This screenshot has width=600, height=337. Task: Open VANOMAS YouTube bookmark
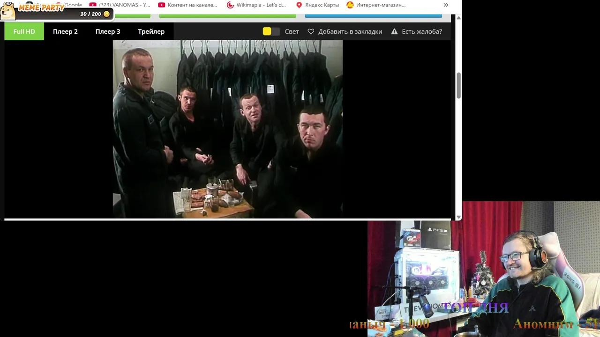(x=120, y=5)
